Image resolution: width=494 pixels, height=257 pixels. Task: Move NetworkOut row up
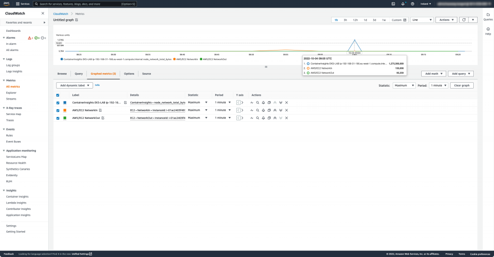[275, 118]
